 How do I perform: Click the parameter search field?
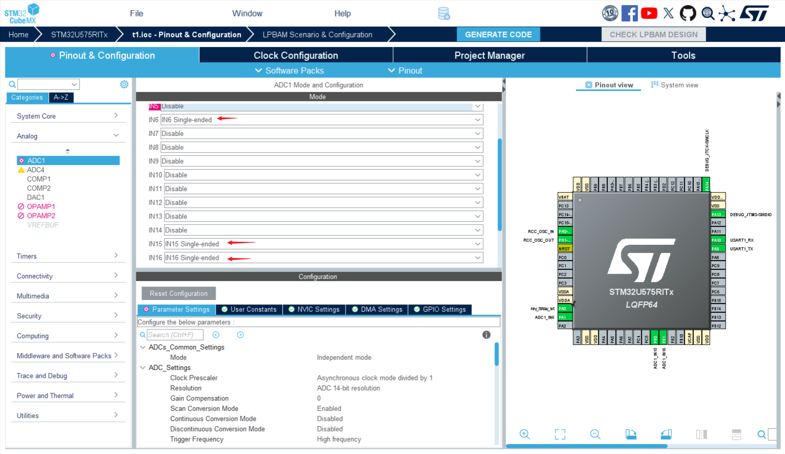175,335
